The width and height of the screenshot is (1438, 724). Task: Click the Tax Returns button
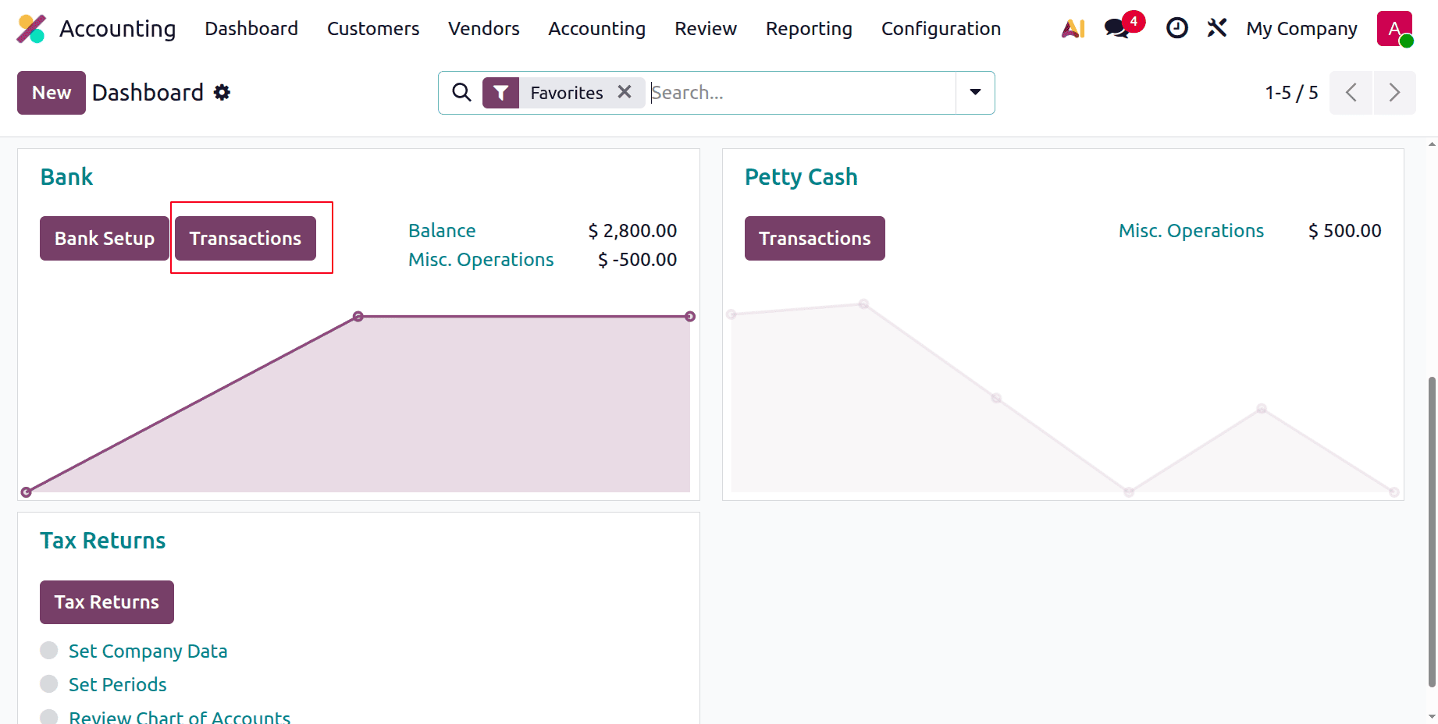107,602
